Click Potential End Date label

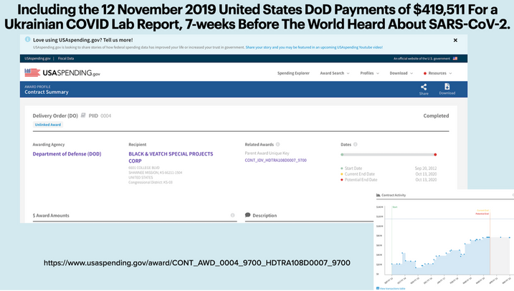click(361, 180)
